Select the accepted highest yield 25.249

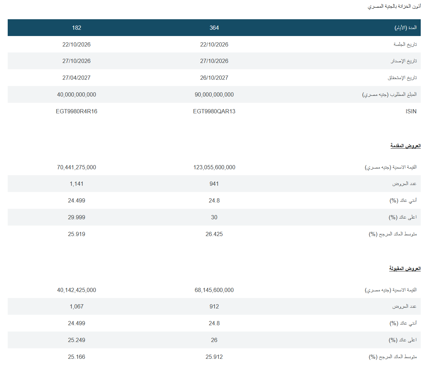pyautogui.click(x=77, y=340)
